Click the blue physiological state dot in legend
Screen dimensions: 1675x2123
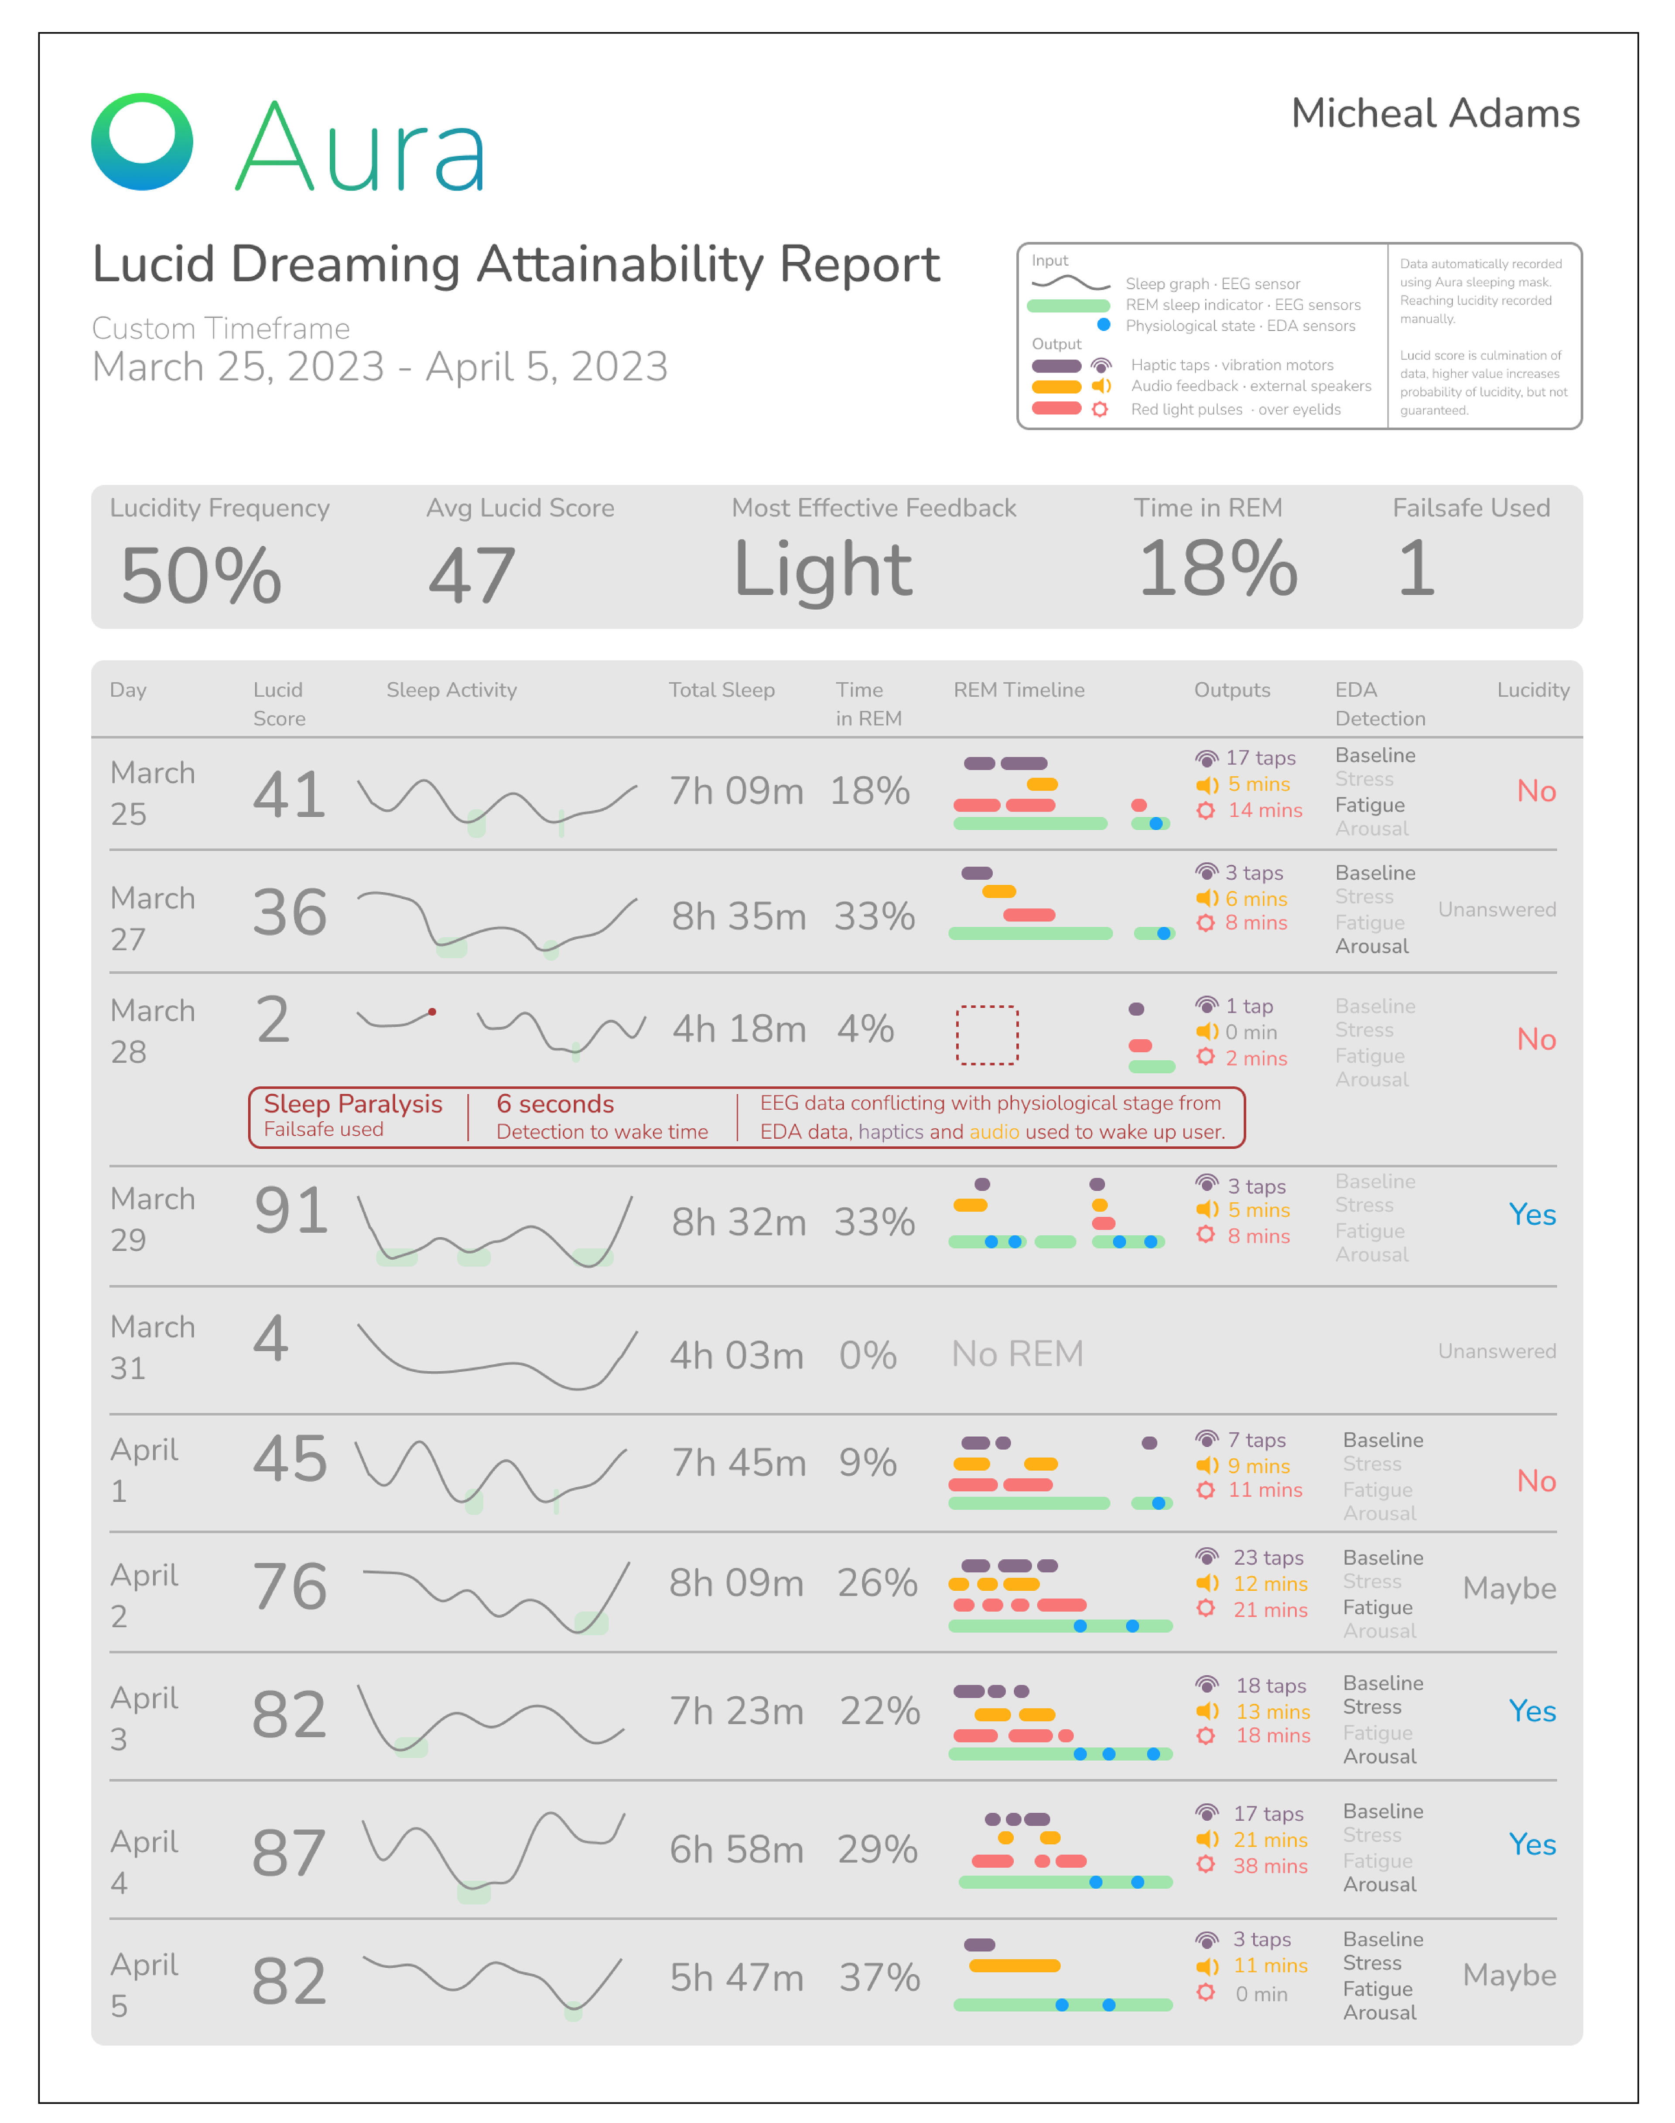pyautogui.click(x=1103, y=325)
